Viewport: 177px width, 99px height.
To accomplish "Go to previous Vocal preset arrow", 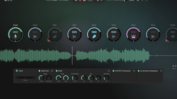I will coord(17,78).
